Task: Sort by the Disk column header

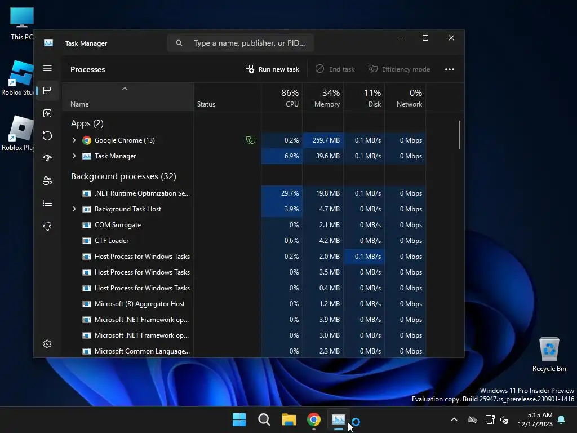Action: click(x=365, y=97)
